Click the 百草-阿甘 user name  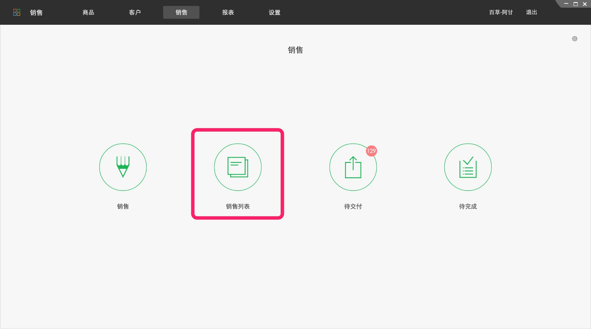click(x=501, y=12)
